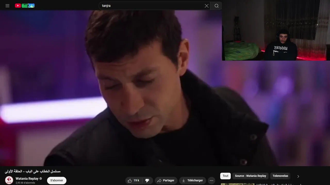Viewport: 330px width, 185px height.
Task: Click the Télécharger download button
Action: click(x=193, y=180)
